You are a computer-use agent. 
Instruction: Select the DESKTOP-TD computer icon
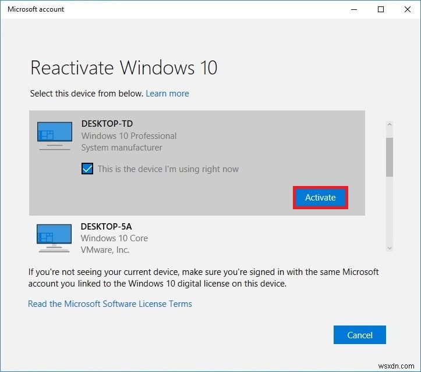point(55,136)
